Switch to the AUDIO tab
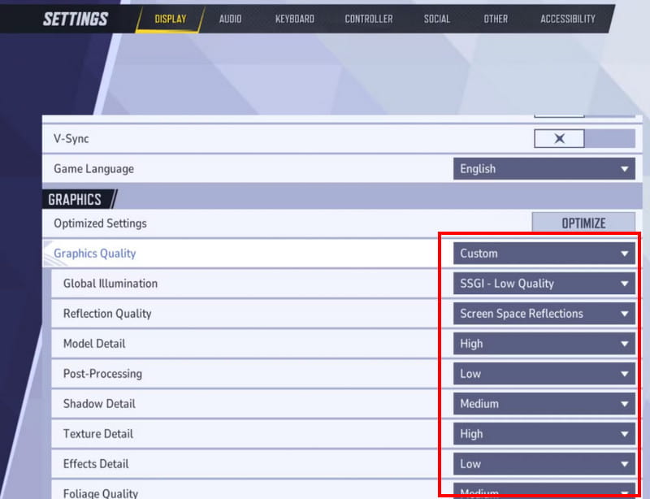 (x=230, y=19)
